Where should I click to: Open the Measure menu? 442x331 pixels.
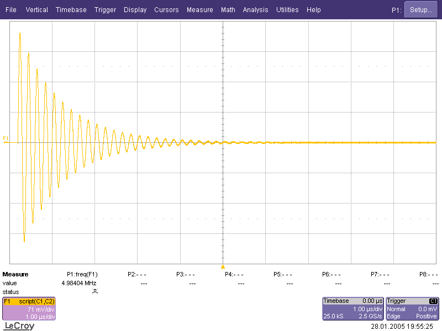[199, 10]
